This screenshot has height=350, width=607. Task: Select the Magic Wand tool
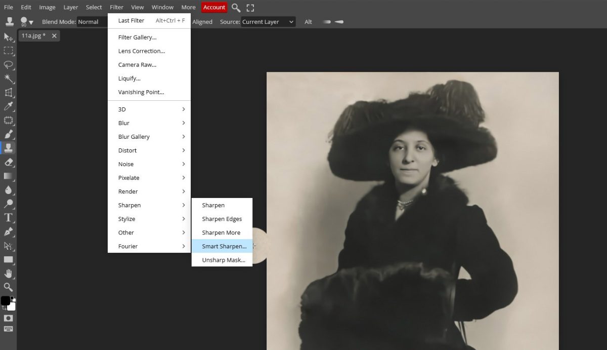pyautogui.click(x=8, y=79)
